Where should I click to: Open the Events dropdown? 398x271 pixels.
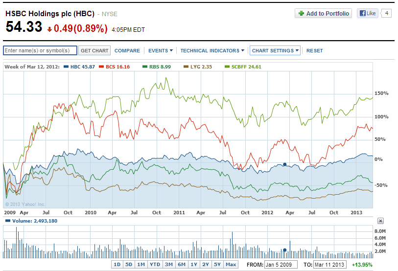click(x=161, y=50)
